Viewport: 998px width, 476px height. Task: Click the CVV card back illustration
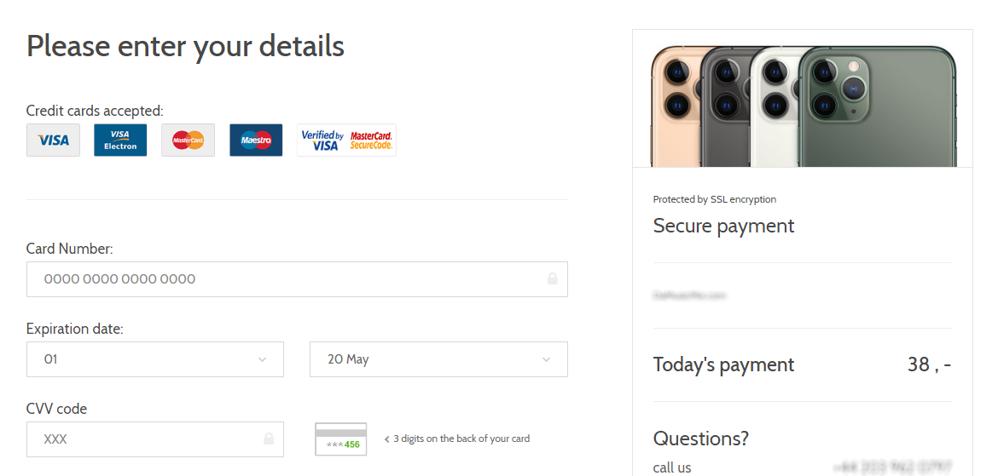tap(340, 439)
